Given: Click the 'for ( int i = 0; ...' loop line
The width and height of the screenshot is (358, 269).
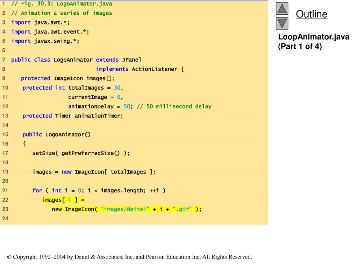Looking at the screenshot, I should click(99, 191).
